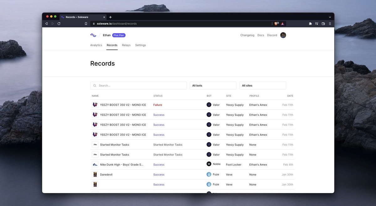Open the Relays tab
The image size is (376, 206).
click(x=126, y=45)
